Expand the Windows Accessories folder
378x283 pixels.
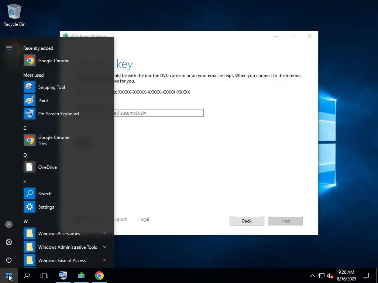pyautogui.click(x=65, y=233)
